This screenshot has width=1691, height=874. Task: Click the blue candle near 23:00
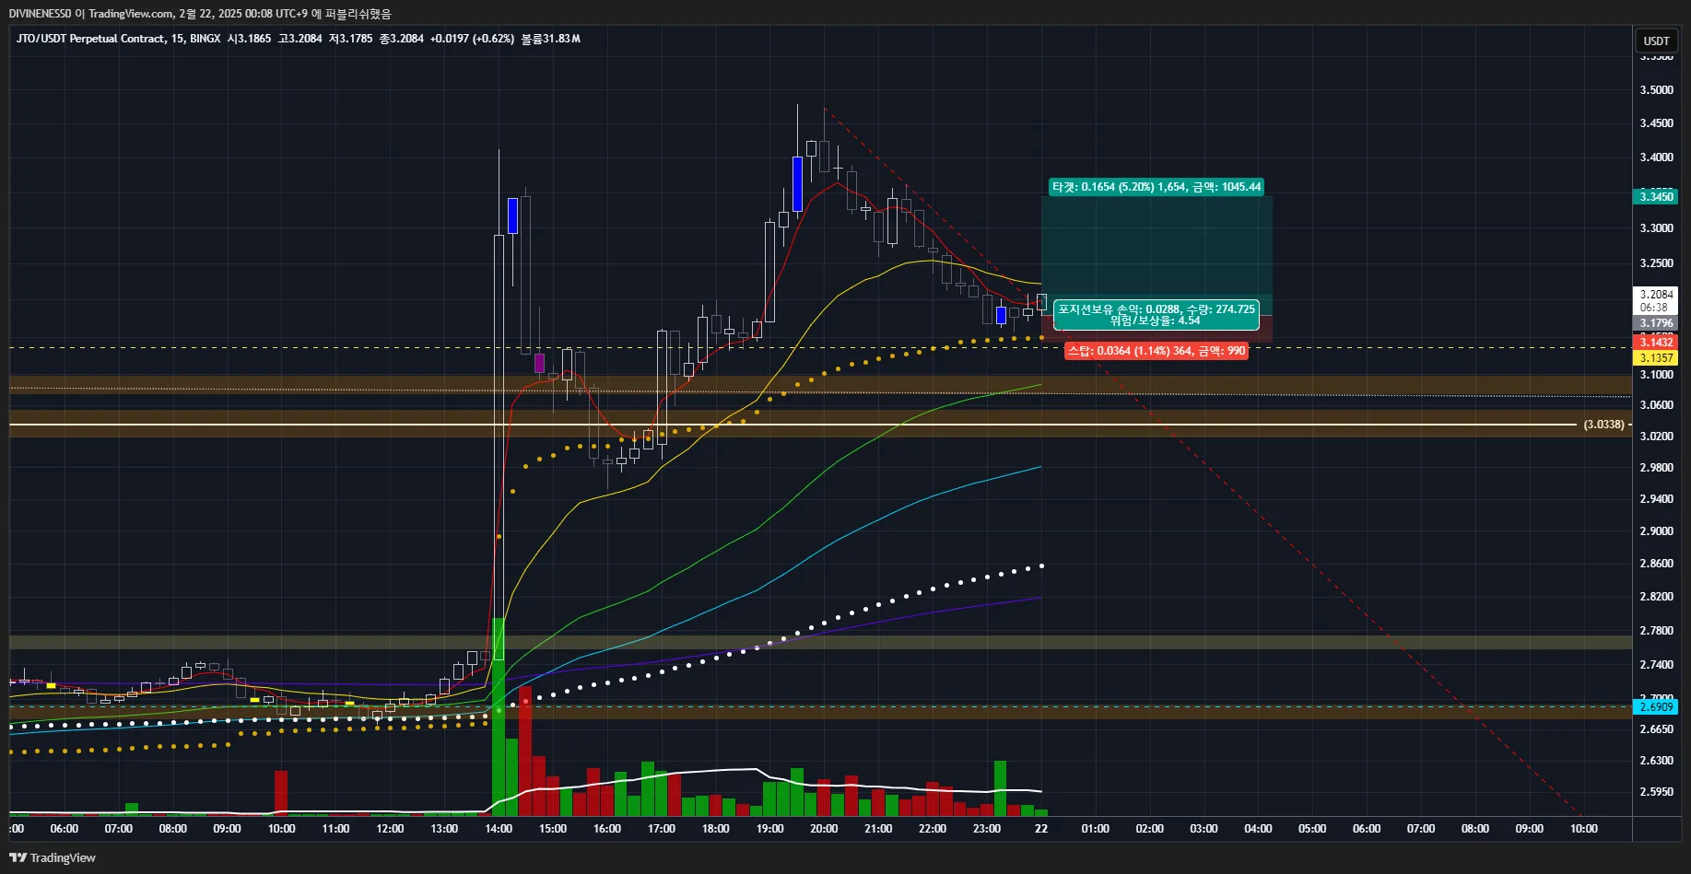coord(1001,315)
